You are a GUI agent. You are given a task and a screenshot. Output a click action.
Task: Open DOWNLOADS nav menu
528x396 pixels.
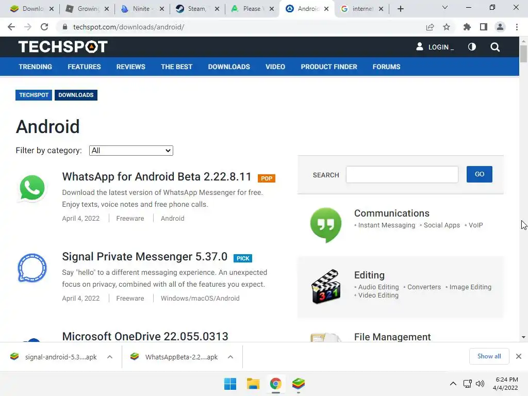pyautogui.click(x=229, y=67)
